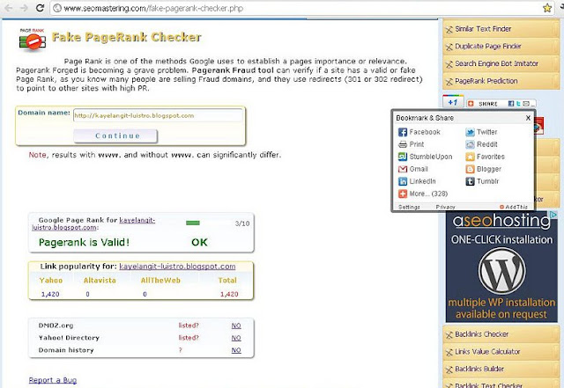Share via Facebook in popup
Viewport: 564px width, 388px height.
click(419, 132)
